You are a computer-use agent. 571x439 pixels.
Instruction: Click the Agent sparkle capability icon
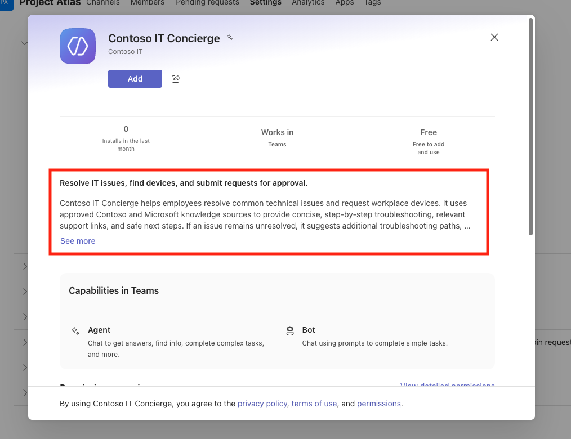pyautogui.click(x=75, y=330)
